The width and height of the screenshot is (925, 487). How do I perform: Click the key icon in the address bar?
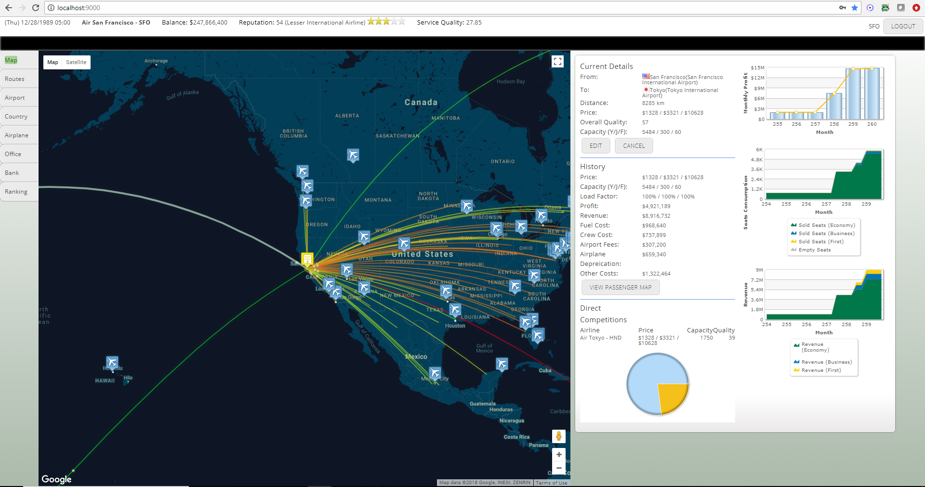842,8
